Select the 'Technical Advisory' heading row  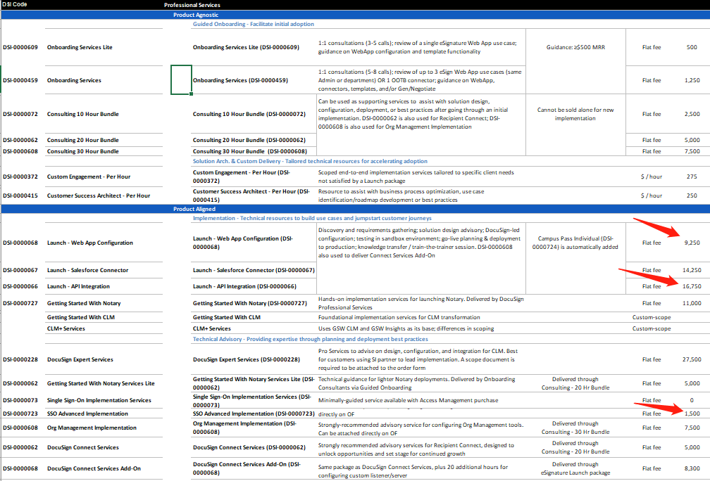point(310,339)
